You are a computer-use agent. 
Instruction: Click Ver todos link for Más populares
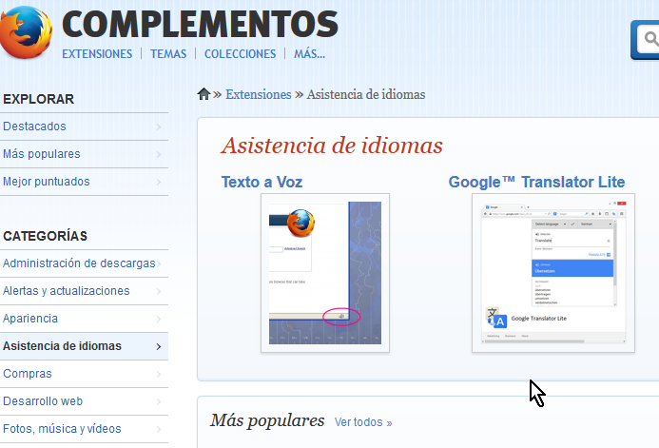[363, 422]
